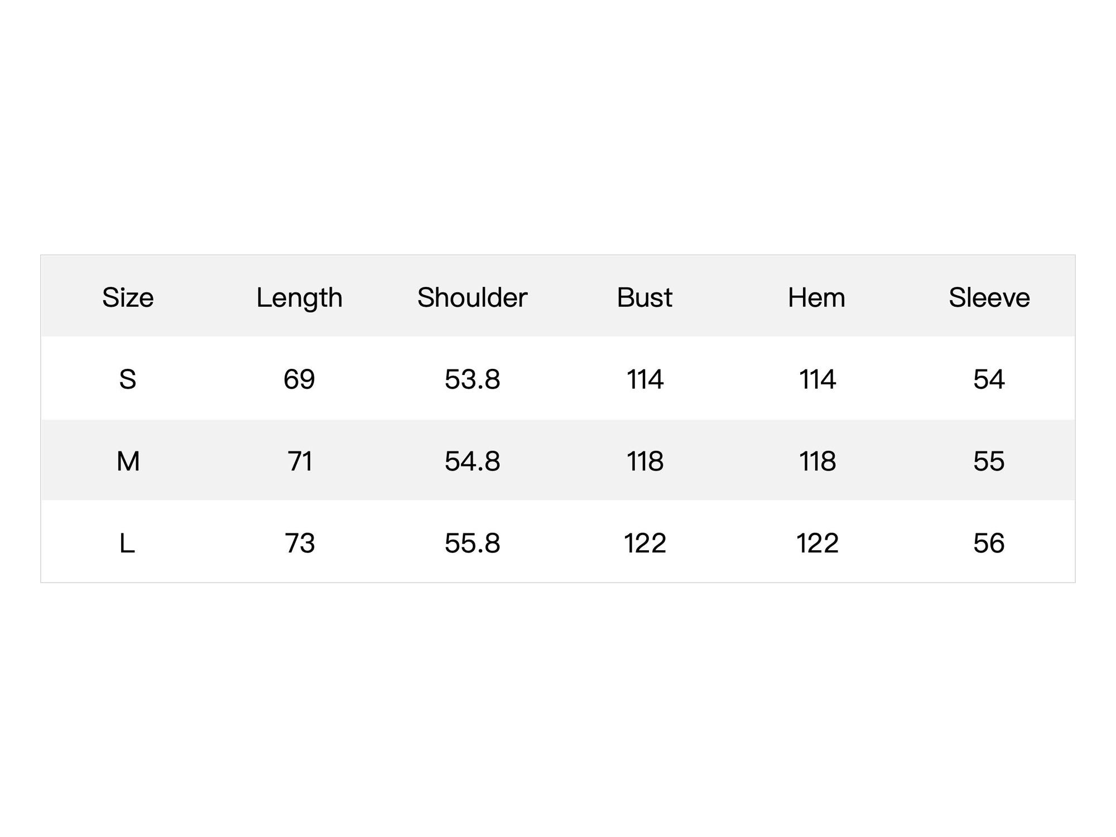Select the Bust column header
Viewport: 1116px width, 837px height.
tap(644, 297)
